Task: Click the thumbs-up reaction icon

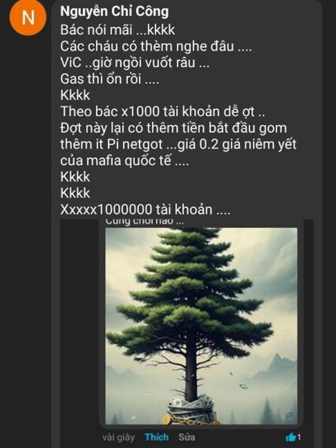Action: (x=291, y=437)
